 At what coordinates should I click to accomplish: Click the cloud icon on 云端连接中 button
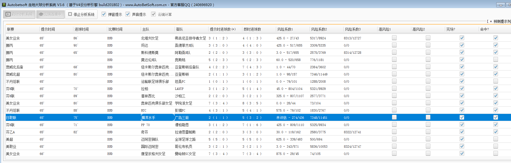pyautogui.click(x=41, y=14)
